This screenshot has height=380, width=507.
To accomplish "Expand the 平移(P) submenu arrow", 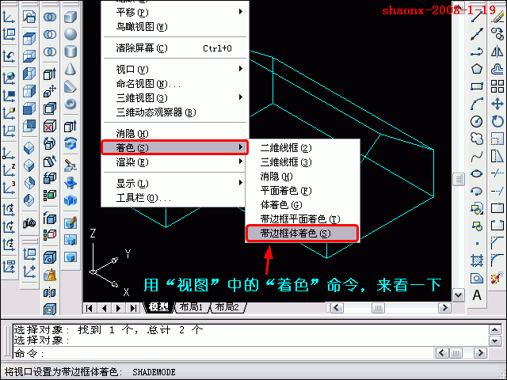I will click(241, 12).
